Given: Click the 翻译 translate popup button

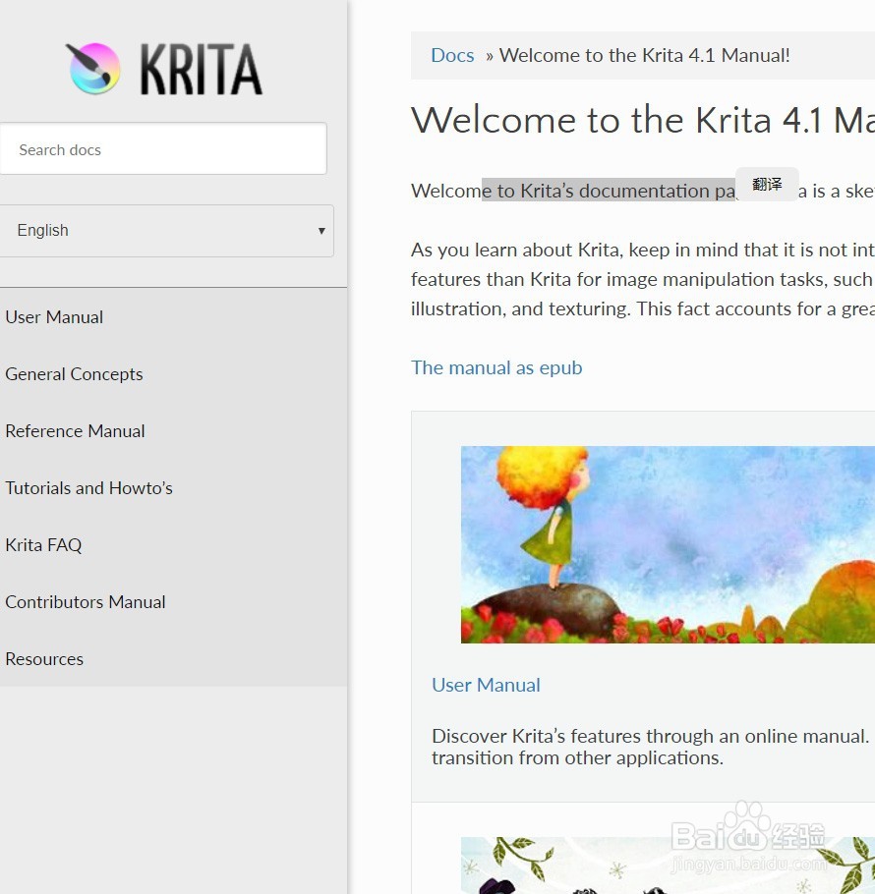Looking at the screenshot, I should point(767,184).
